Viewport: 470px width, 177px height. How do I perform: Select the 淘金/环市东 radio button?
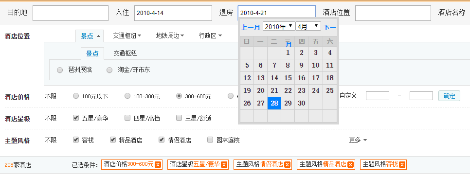[109, 70]
